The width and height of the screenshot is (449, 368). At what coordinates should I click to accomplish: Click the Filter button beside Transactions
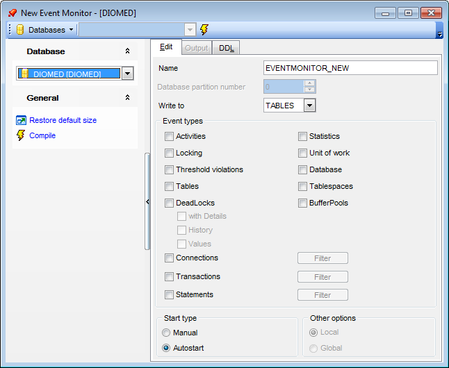pyautogui.click(x=323, y=277)
